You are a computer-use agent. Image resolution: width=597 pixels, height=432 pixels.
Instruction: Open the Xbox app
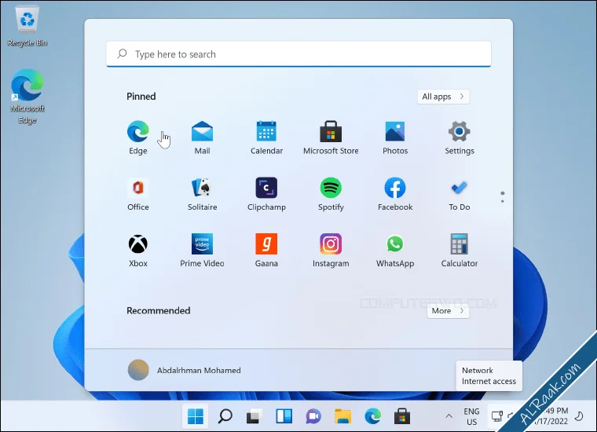137,250
